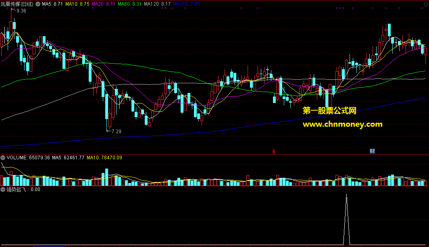Click the volume MA5: 62461.77 readout
The image size is (429, 247).
coord(68,157)
